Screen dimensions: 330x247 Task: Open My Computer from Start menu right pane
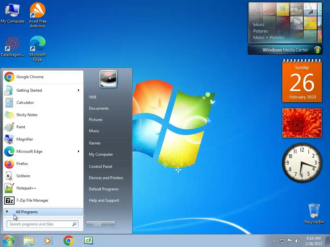[x=101, y=154]
